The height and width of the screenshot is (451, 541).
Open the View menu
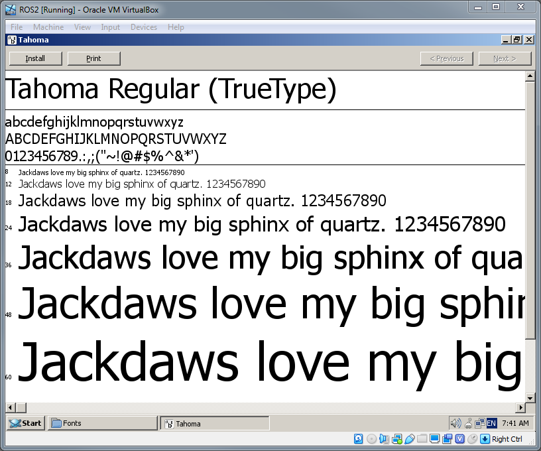point(82,27)
